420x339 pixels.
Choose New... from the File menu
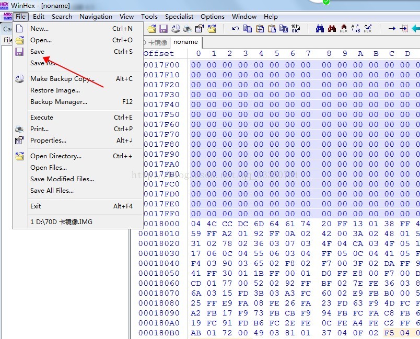[78, 28]
